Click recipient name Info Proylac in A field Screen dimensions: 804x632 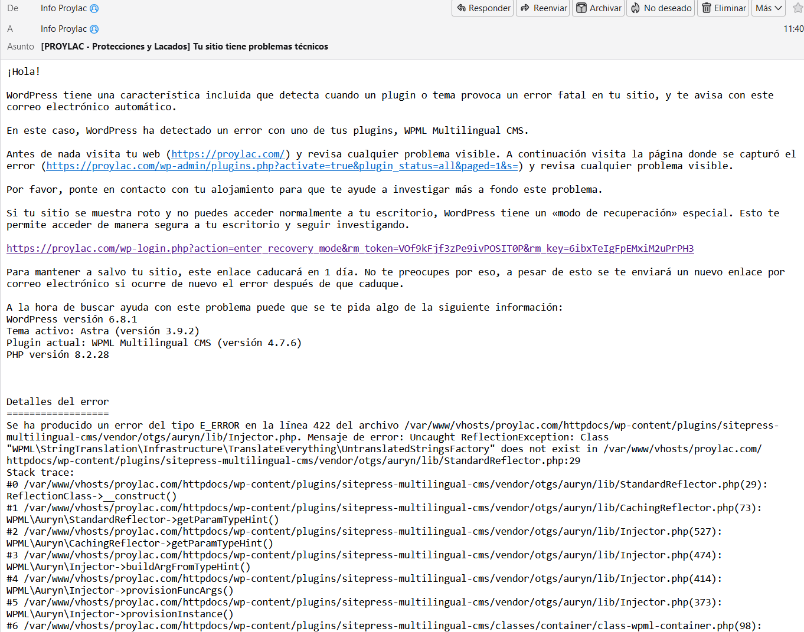click(x=64, y=29)
